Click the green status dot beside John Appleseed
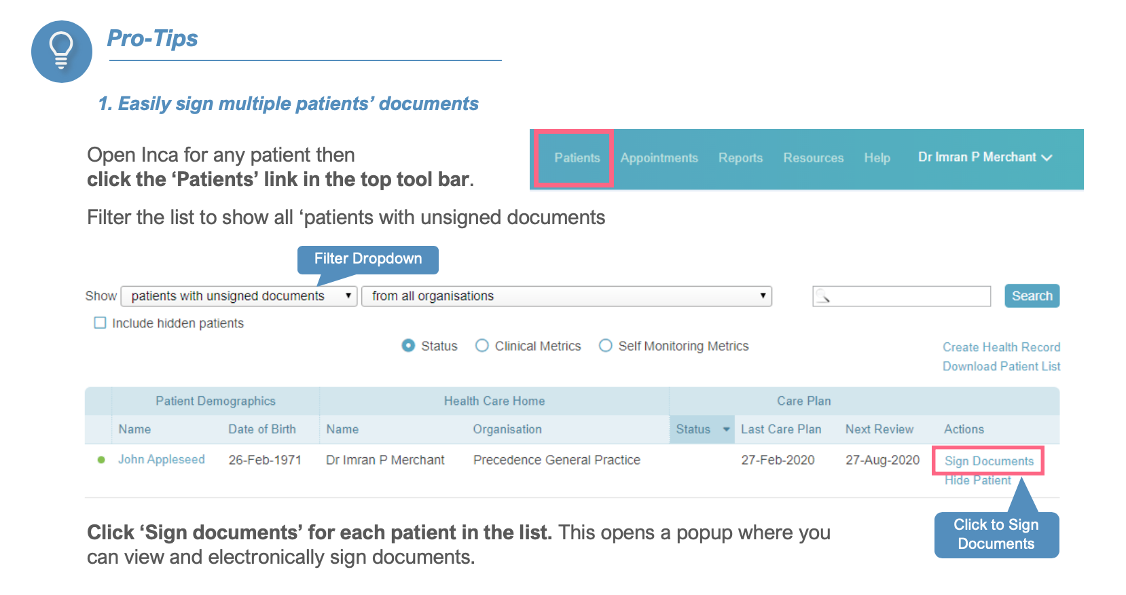1126x595 pixels. pyautogui.click(x=101, y=460)
